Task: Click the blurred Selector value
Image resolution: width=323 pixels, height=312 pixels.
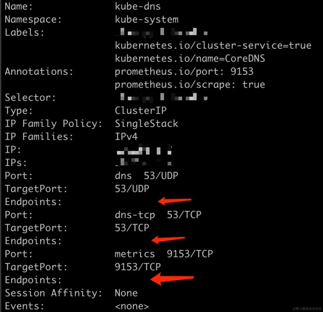Action: [x=164, y=97]
